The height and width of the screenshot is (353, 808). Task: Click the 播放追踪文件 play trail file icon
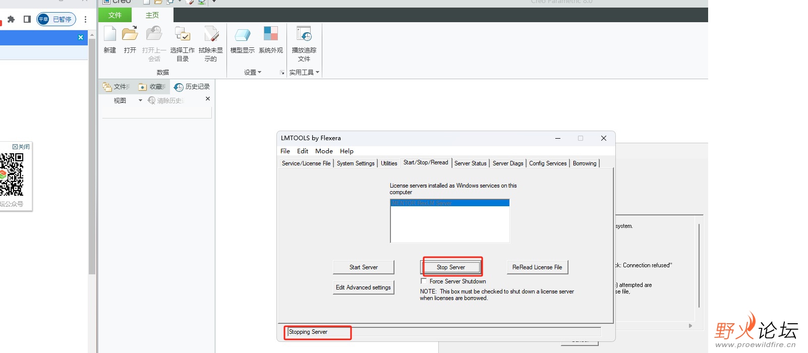click(304, 34)
